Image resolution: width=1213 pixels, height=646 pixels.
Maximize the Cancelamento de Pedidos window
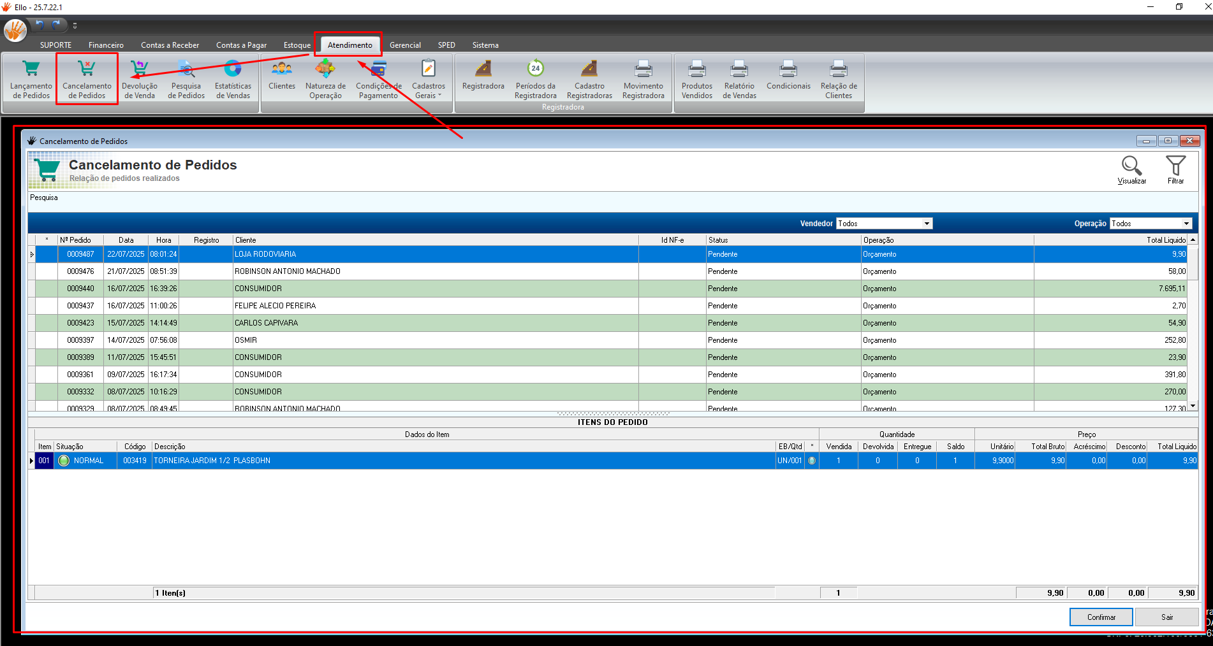[x=1168, y=141]
